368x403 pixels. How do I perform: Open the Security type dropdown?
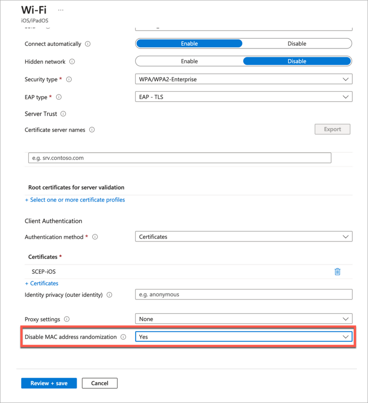[x=244, y=79]
